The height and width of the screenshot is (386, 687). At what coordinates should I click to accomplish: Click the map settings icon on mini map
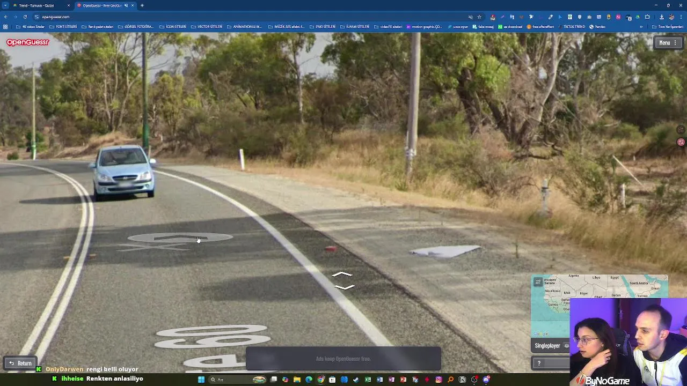538,282
